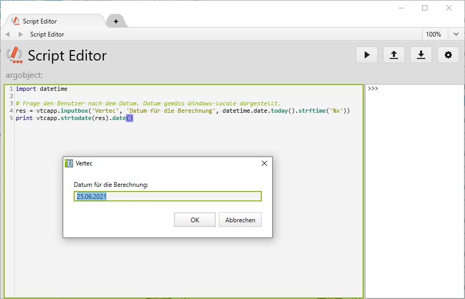Go back with the left navigation arrow

pyautogui.click(x=7, y=34)
